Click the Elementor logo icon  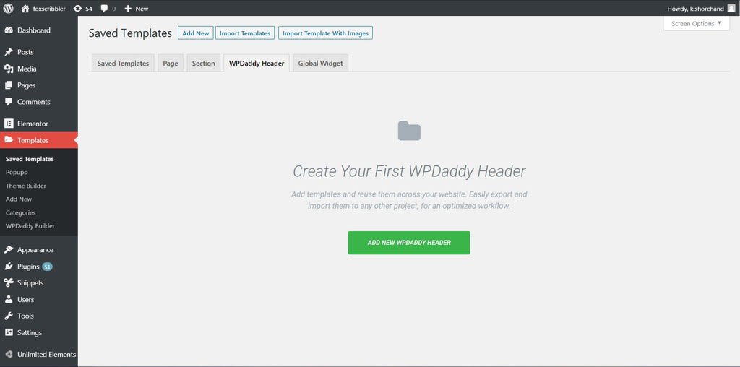[x=9, y=124]
